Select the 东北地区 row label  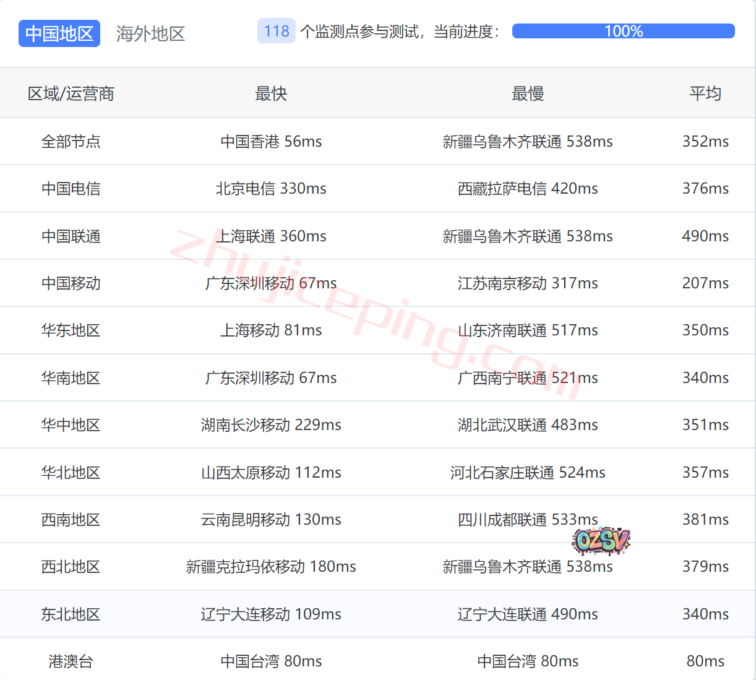point(71,614)
